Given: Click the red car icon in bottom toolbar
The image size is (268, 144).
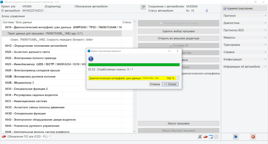Looking at the screenshot, I should click(x=205, y=137).
